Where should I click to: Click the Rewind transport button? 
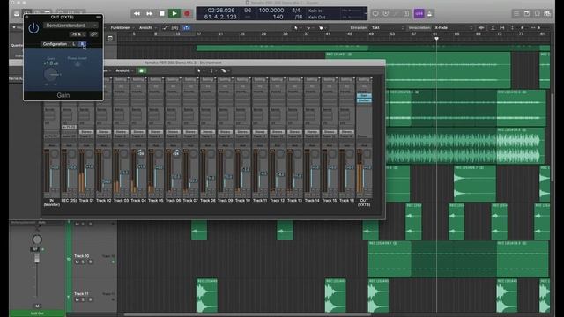[137, 14]
